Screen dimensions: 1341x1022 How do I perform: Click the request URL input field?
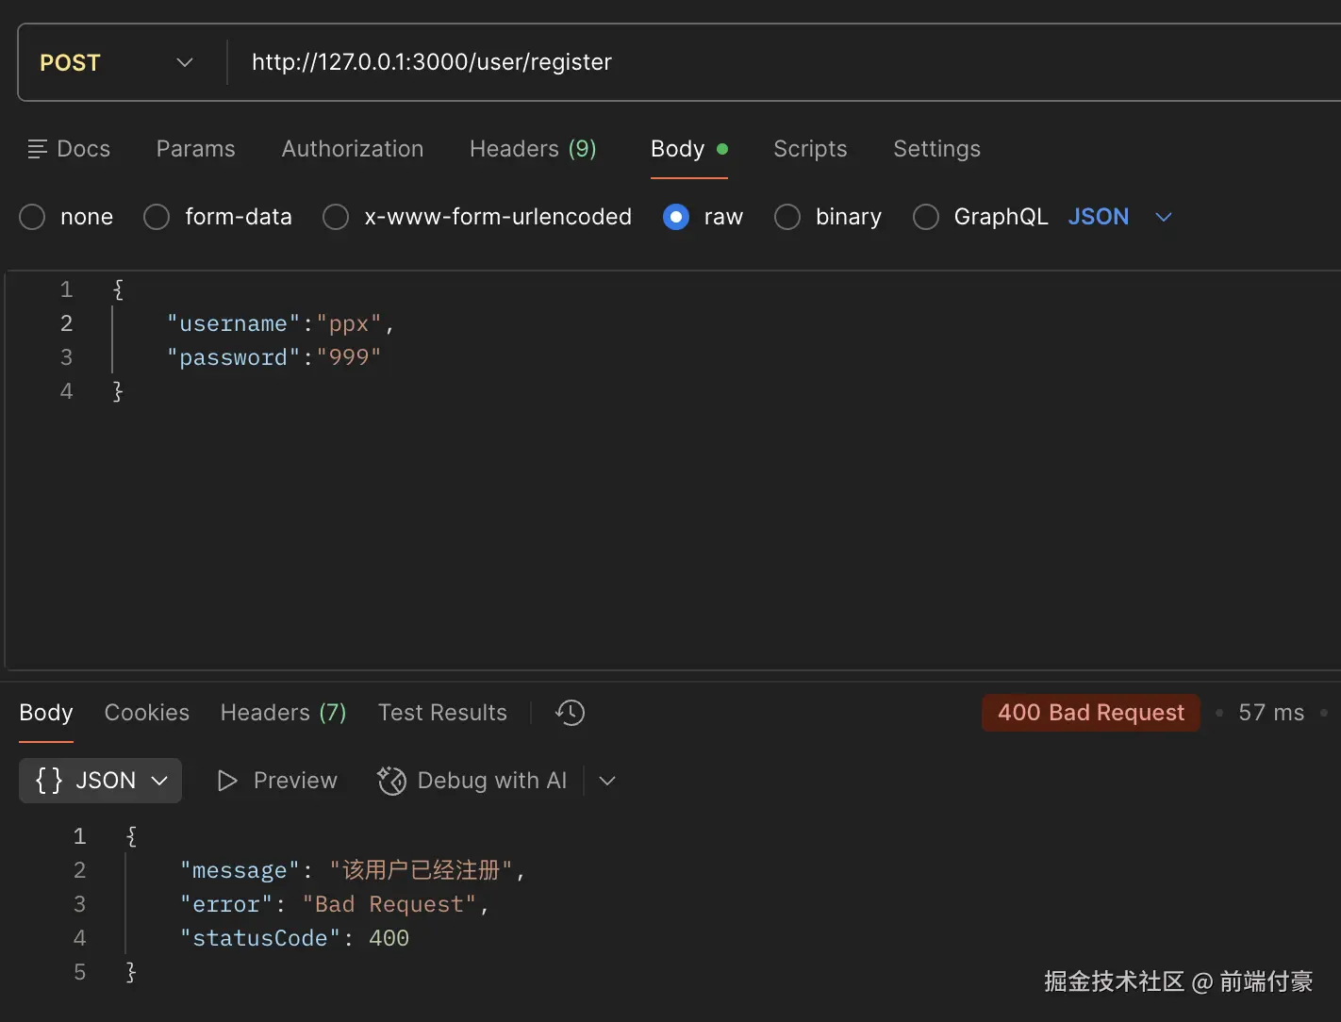point(754,62)
